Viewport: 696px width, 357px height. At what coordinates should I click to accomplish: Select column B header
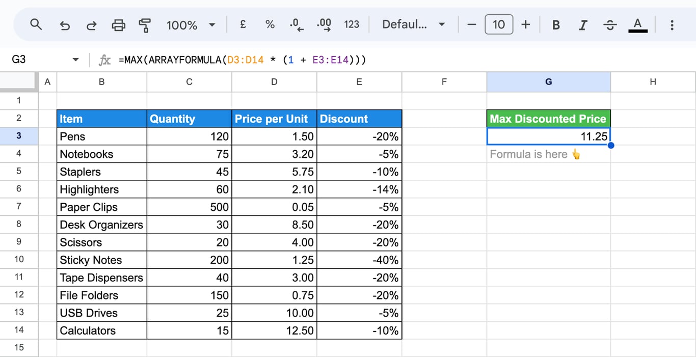102,81
